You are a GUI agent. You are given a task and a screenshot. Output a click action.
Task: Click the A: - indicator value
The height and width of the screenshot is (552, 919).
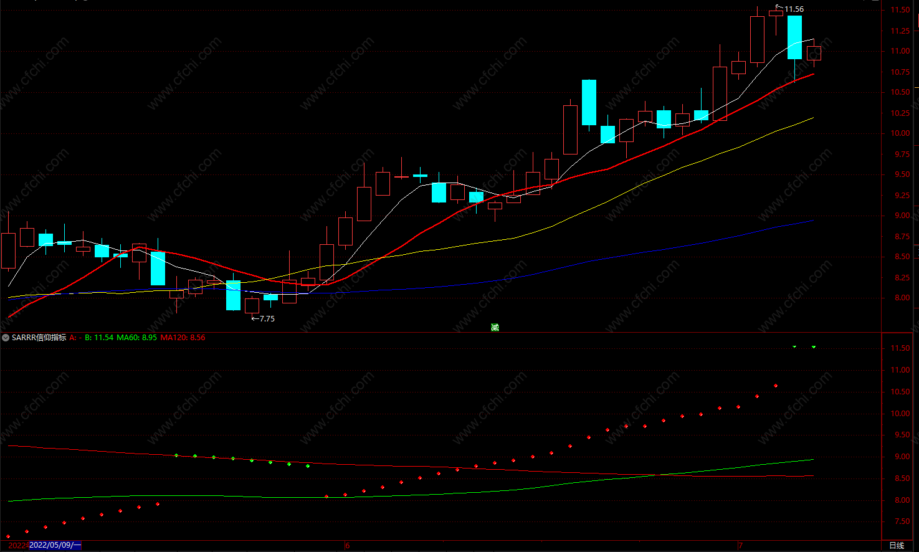click(75, 338)
